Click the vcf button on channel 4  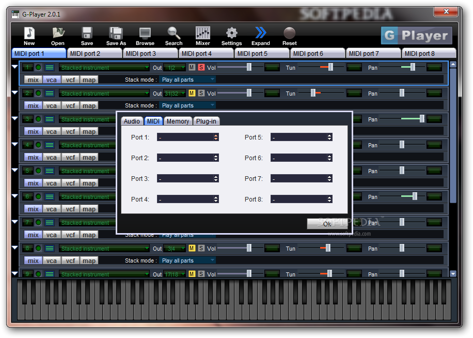(70, 157)
